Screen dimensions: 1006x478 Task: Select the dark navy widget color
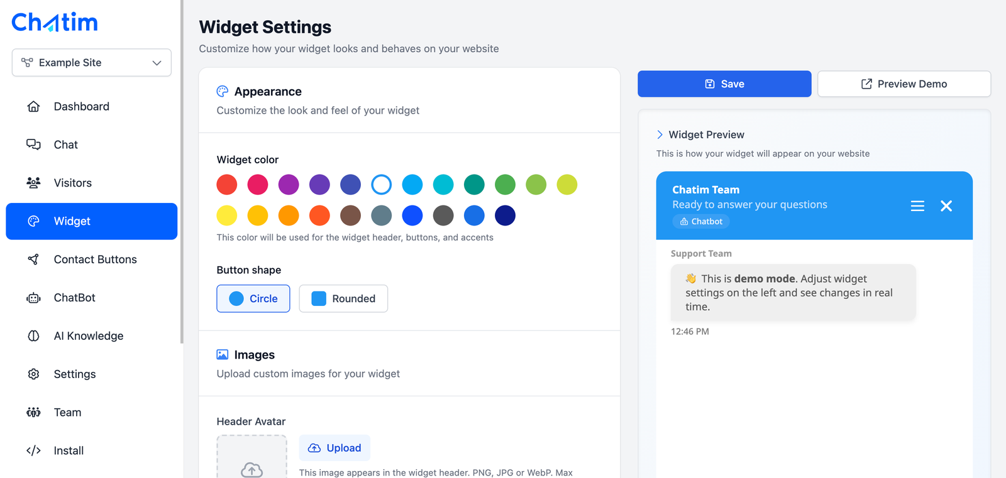[x=505, y=215]
